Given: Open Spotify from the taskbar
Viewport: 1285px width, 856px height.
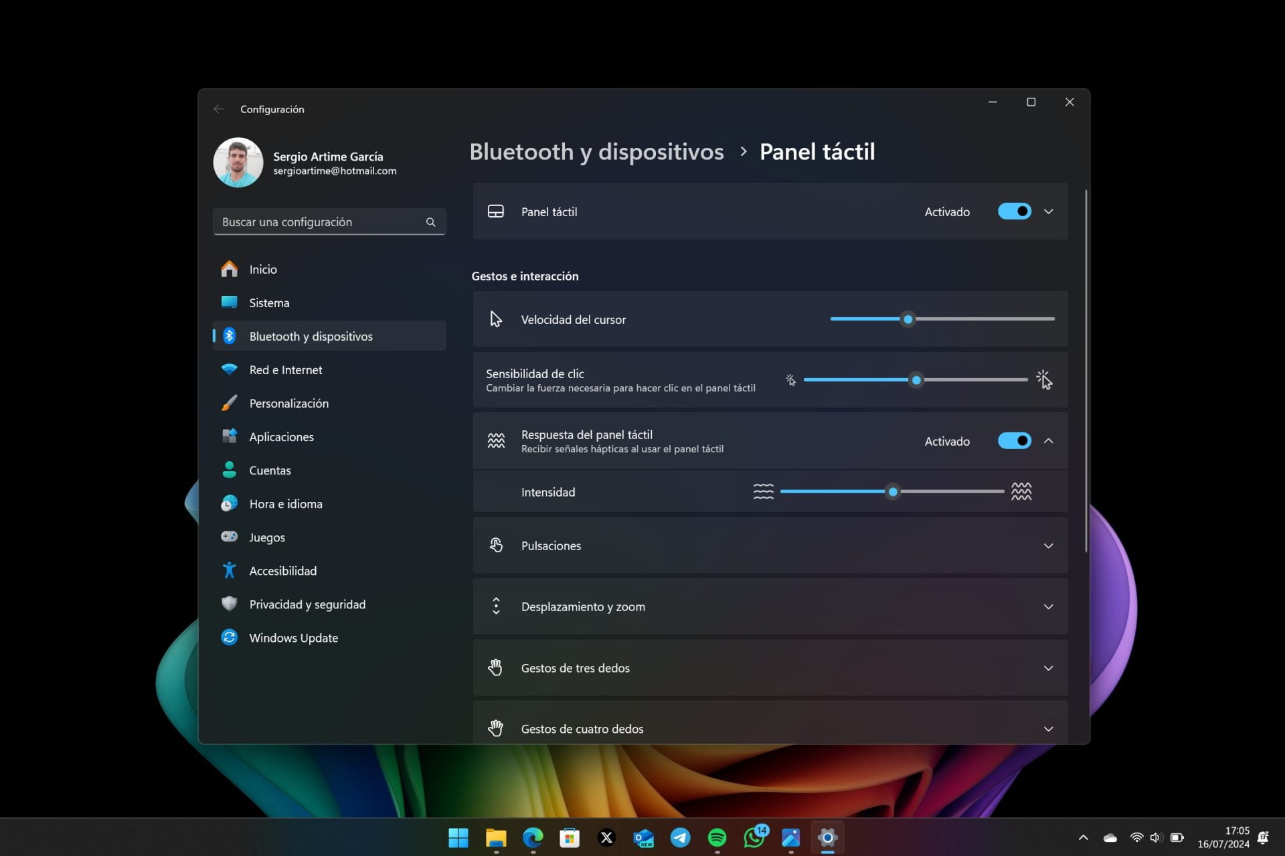Looking at the screenshot, I should [717, 837].
